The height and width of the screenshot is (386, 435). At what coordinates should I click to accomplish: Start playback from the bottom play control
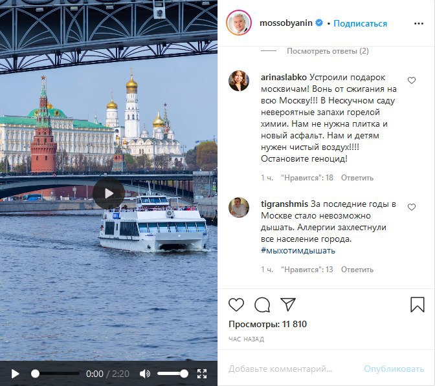pos(16,374)
